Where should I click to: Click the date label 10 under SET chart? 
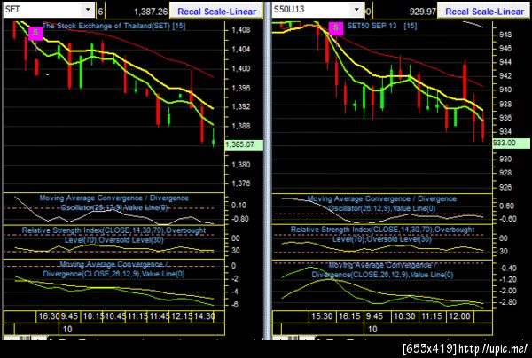pos(67,329)
